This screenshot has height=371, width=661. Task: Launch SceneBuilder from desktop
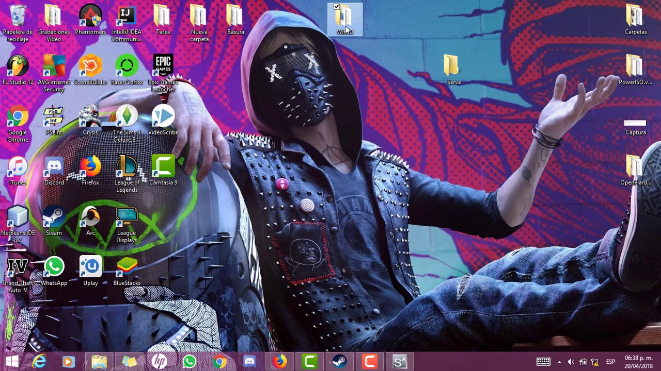(90, 70)
